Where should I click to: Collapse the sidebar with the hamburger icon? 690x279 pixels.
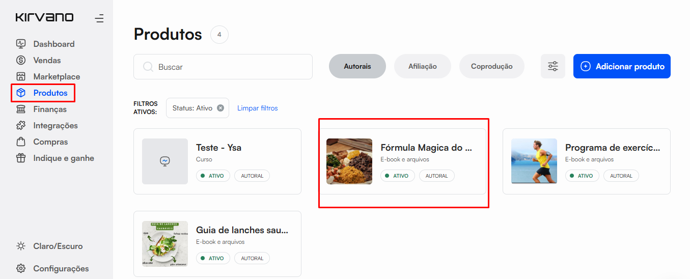tap(99, 19)
